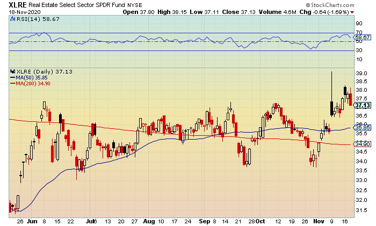Click the last red candlestick on the chart
Screen dimensions: 376x226
click(351, 97)
